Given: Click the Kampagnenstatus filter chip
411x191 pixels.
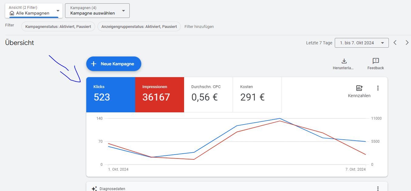Looking at the screenshot, I should coord(58,26).
